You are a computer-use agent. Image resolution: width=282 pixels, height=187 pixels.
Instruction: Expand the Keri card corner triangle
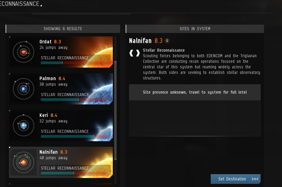(x=10, y=111)
